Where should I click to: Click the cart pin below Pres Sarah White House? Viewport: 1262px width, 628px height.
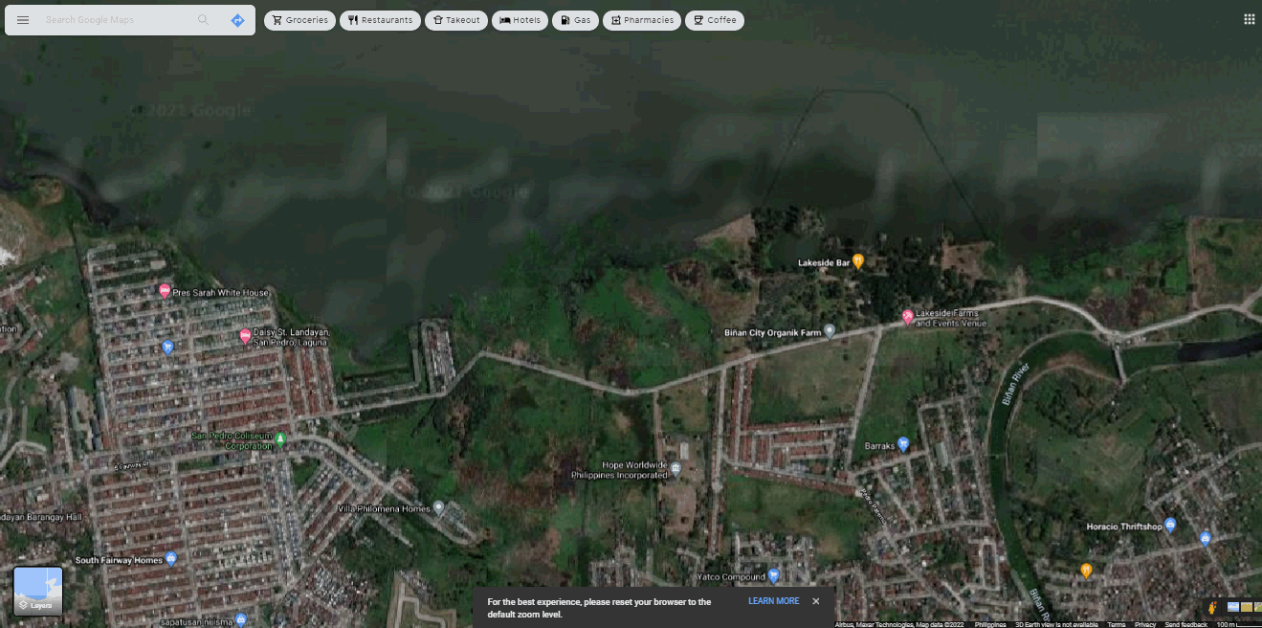(167, 347)
